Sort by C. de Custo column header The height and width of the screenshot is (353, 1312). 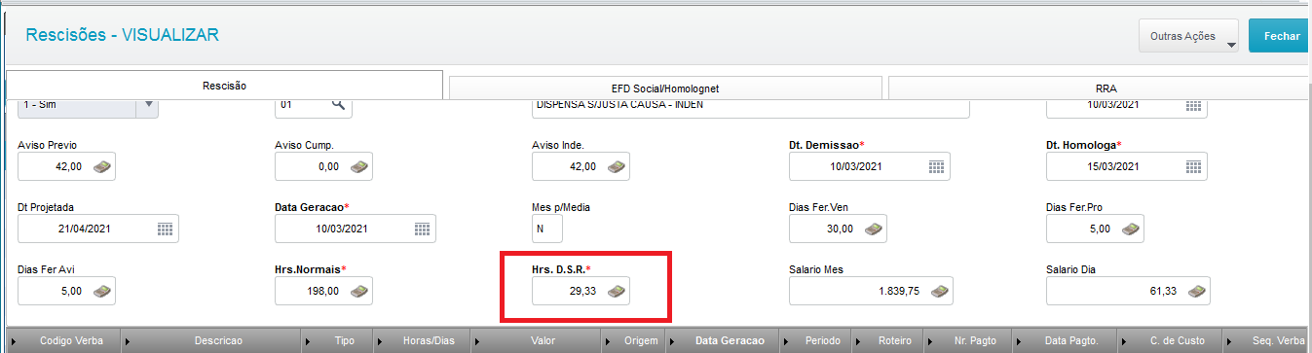click(1171, 341)
